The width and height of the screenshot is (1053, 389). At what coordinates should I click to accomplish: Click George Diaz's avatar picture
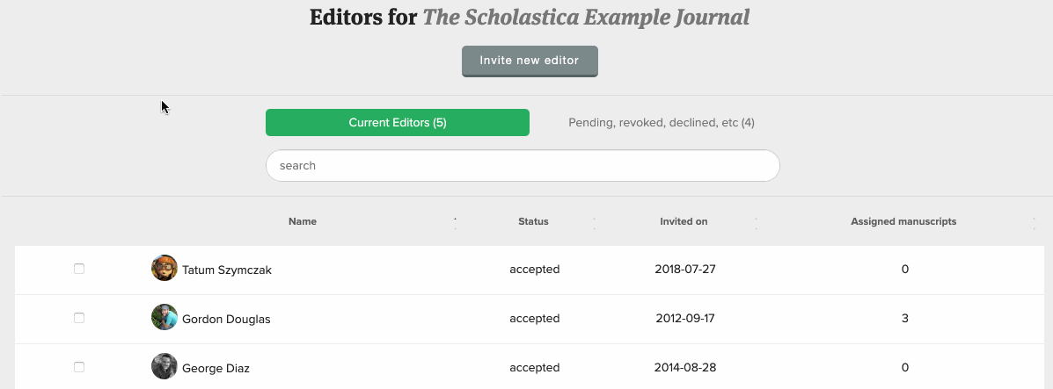point(165,366)
